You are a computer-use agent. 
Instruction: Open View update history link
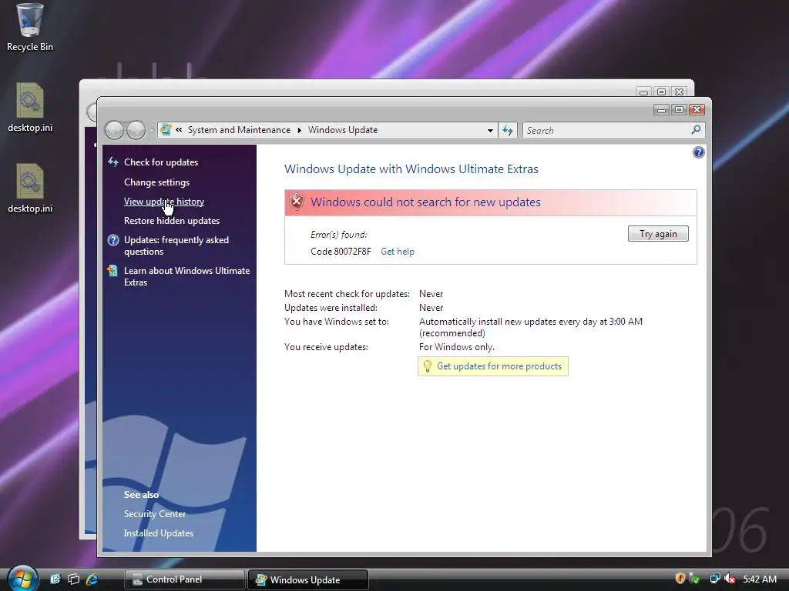[x=164, y=202]
